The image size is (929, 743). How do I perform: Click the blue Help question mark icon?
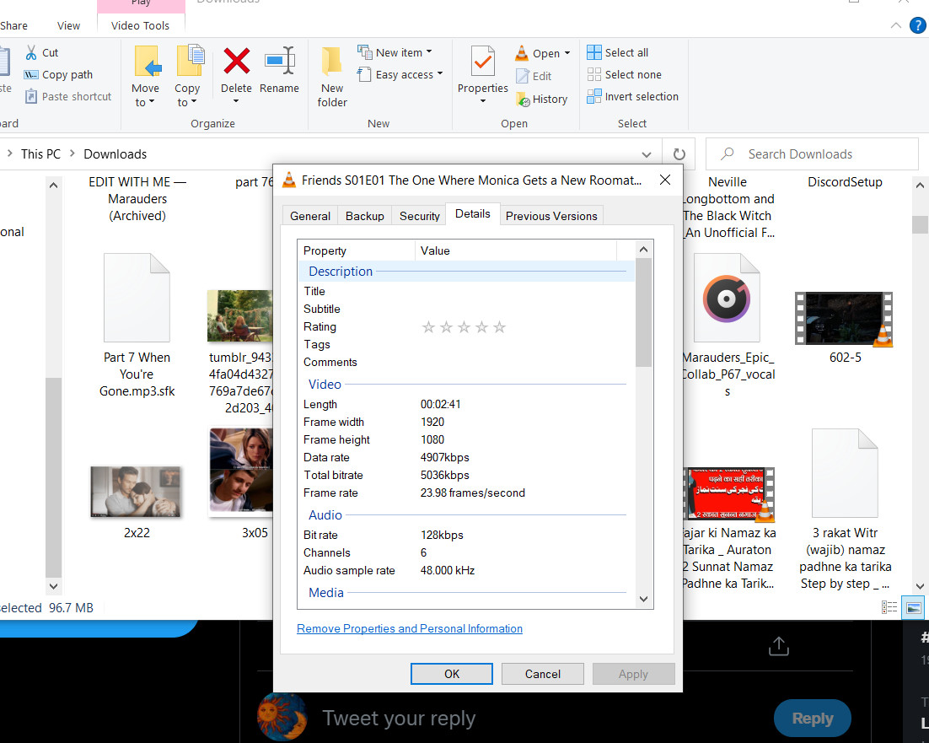click(918, 25)
